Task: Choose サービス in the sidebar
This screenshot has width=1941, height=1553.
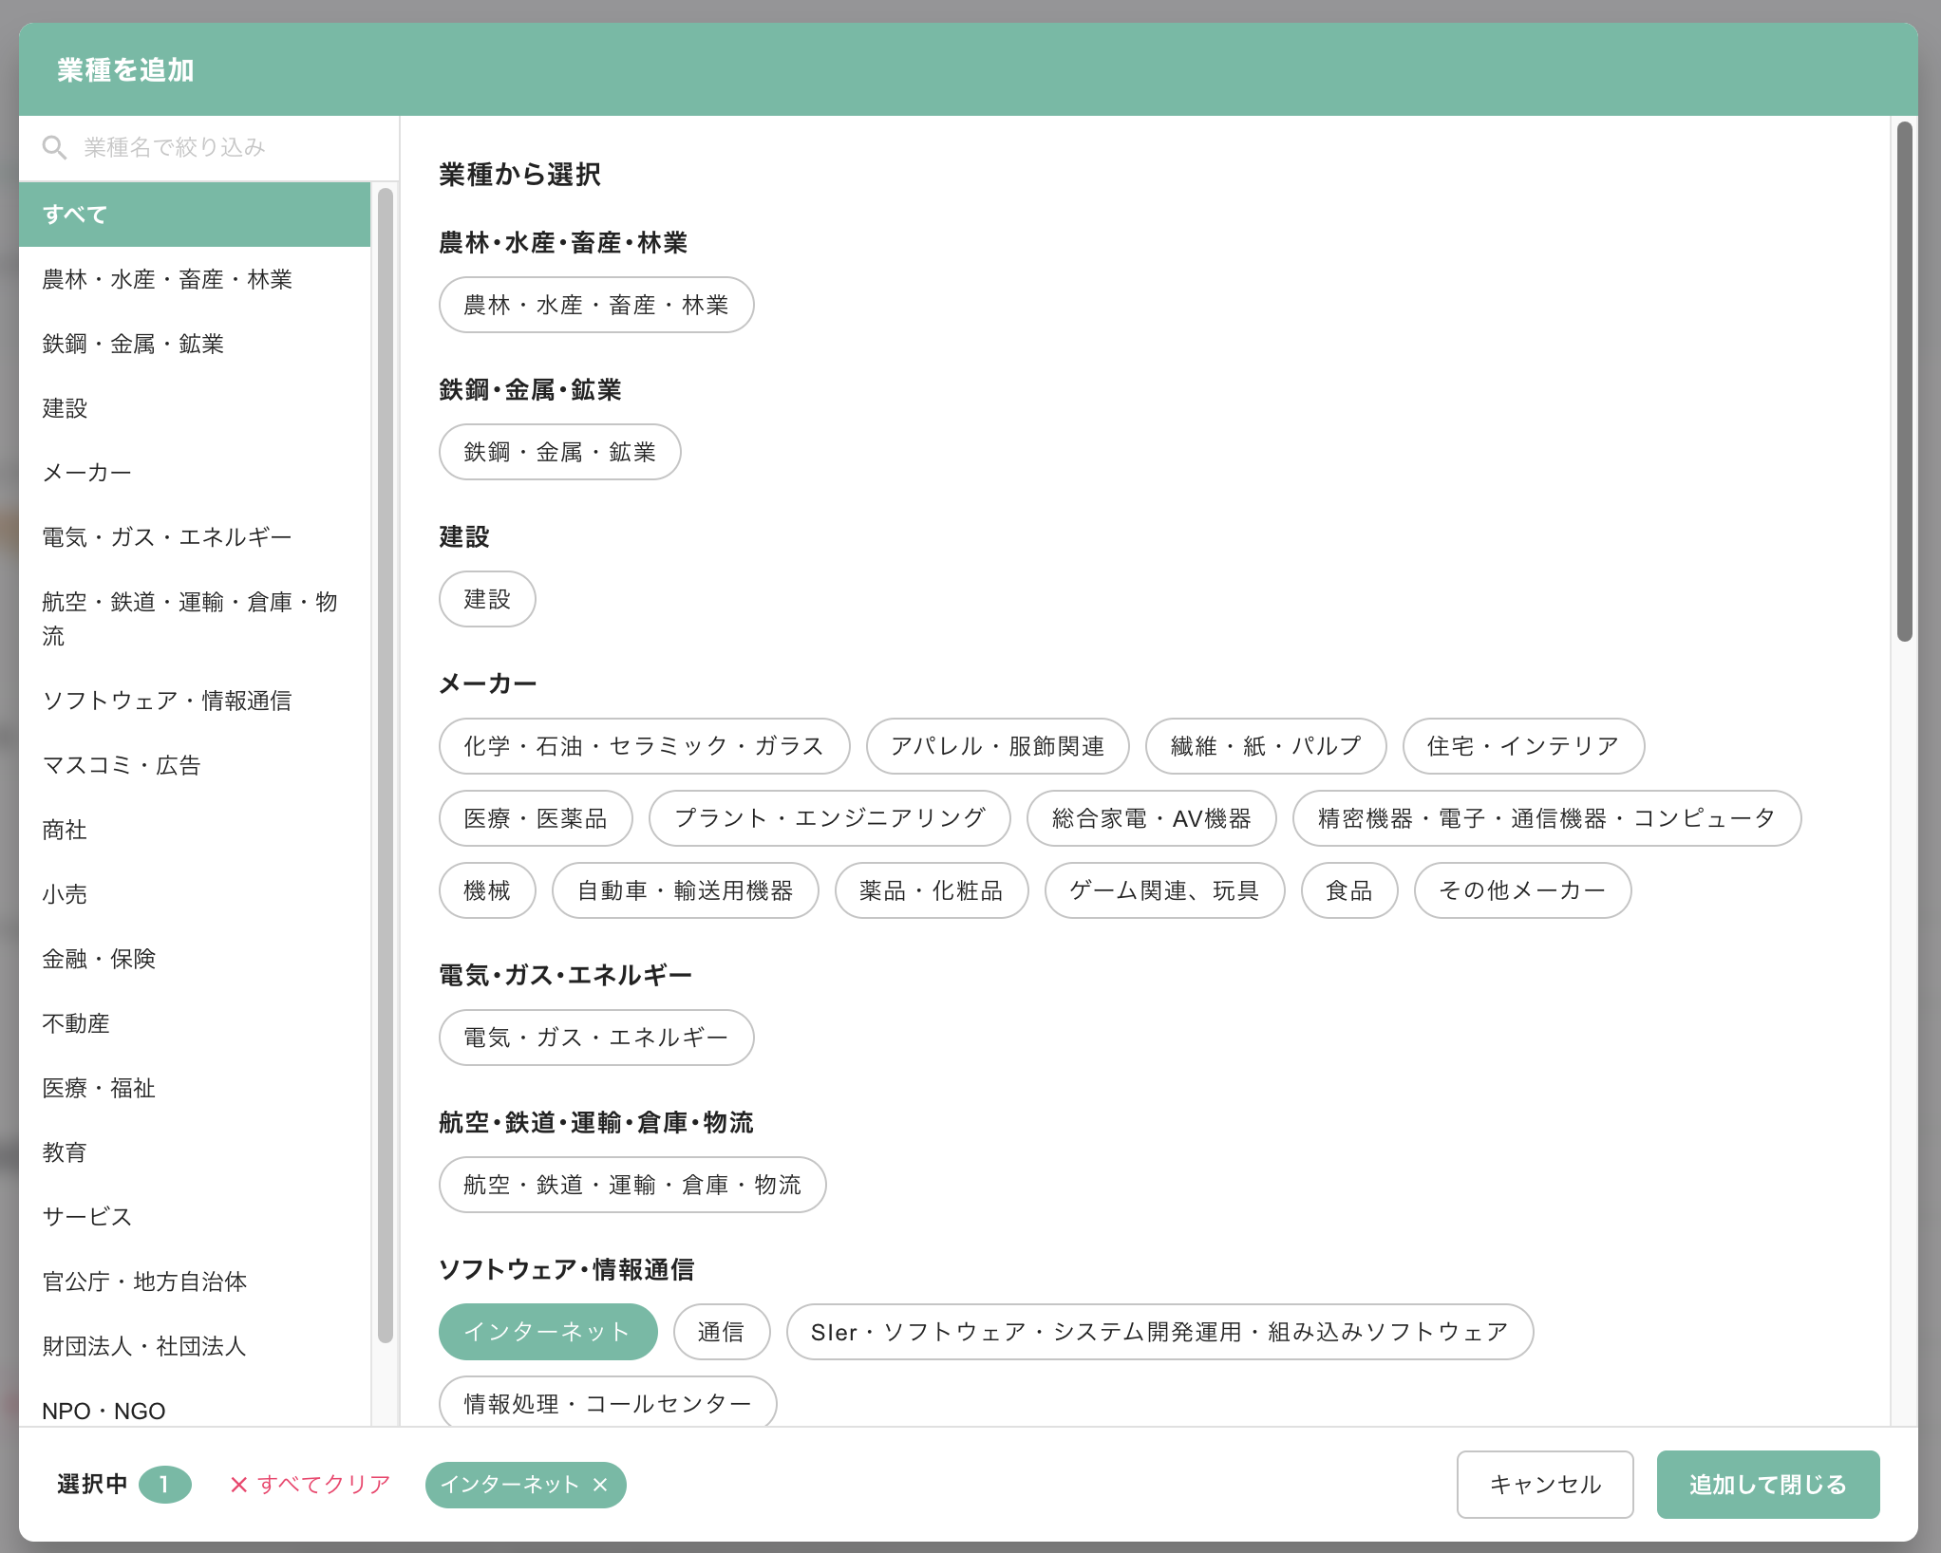Action: click(195, 1217)
